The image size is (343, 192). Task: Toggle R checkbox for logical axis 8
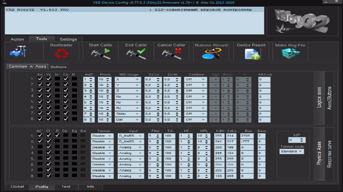click(x=74, y=119)
